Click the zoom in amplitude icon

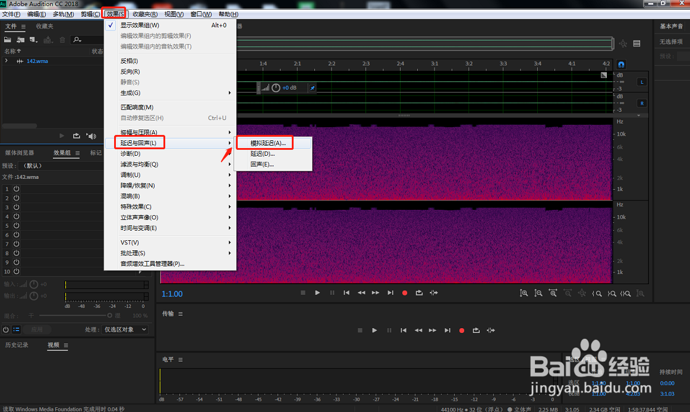tap(524, 293)
